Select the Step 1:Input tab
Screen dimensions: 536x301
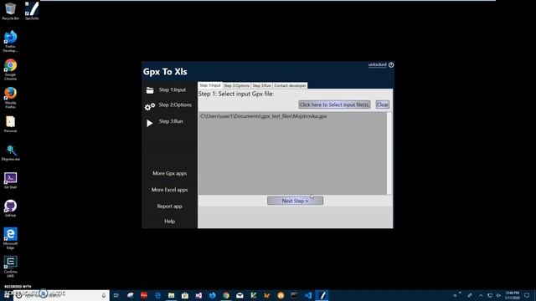(x=210, y=85)
